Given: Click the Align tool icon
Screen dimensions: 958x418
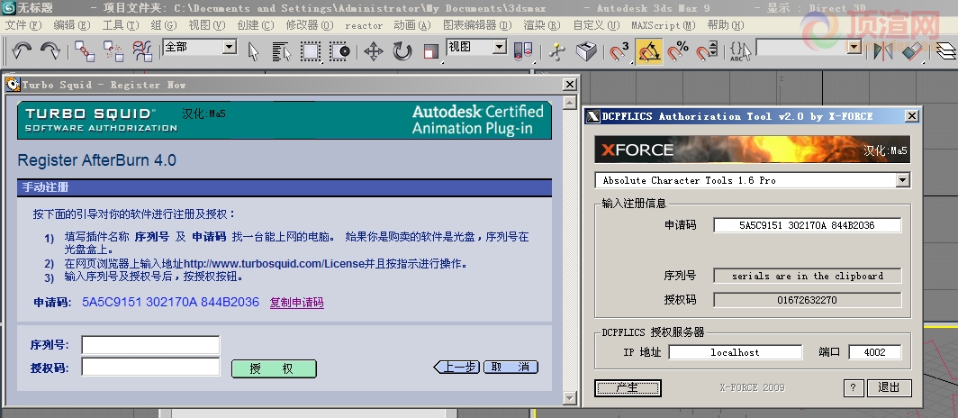Looking at the screenshot, I should pyautogui.click(x=911, y=50).
